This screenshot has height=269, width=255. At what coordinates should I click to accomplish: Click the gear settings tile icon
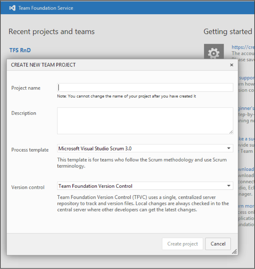[214, 52]
